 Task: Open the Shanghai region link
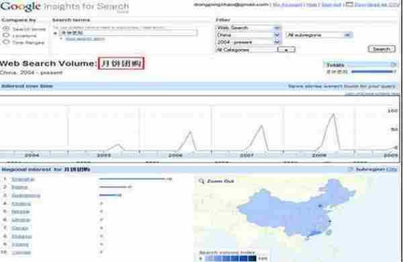pyautogui.click(x=23, y=179)
